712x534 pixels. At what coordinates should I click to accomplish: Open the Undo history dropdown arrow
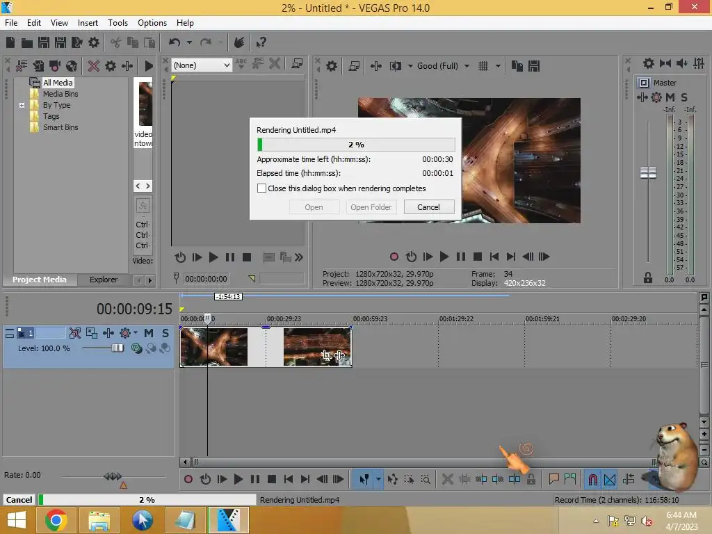pyautogui.click(x=189, y=42)
